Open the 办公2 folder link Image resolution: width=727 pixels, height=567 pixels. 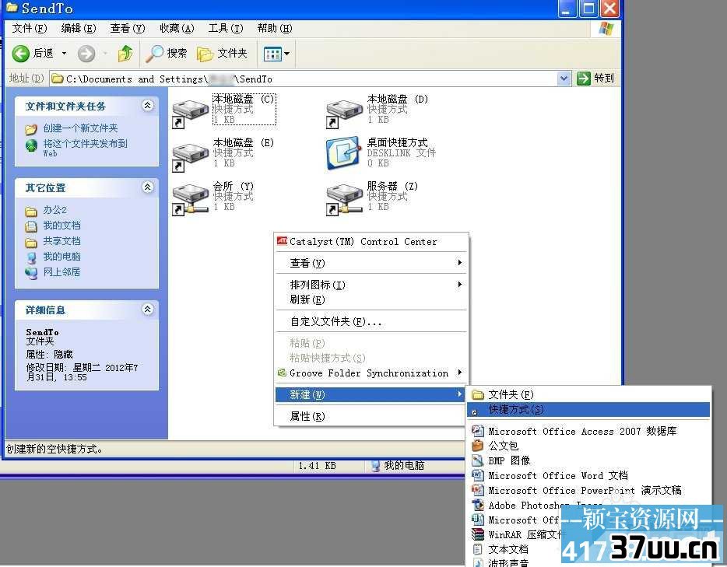pos(55,210)
